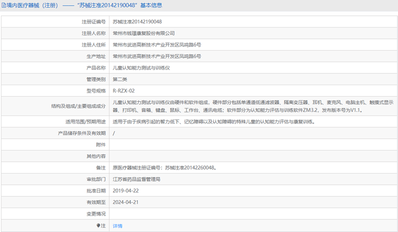Image resolution: width=398 pixels, height=232 pixels.
Task: Click approval date 2019-04-22
Action: tap(125, 191)
